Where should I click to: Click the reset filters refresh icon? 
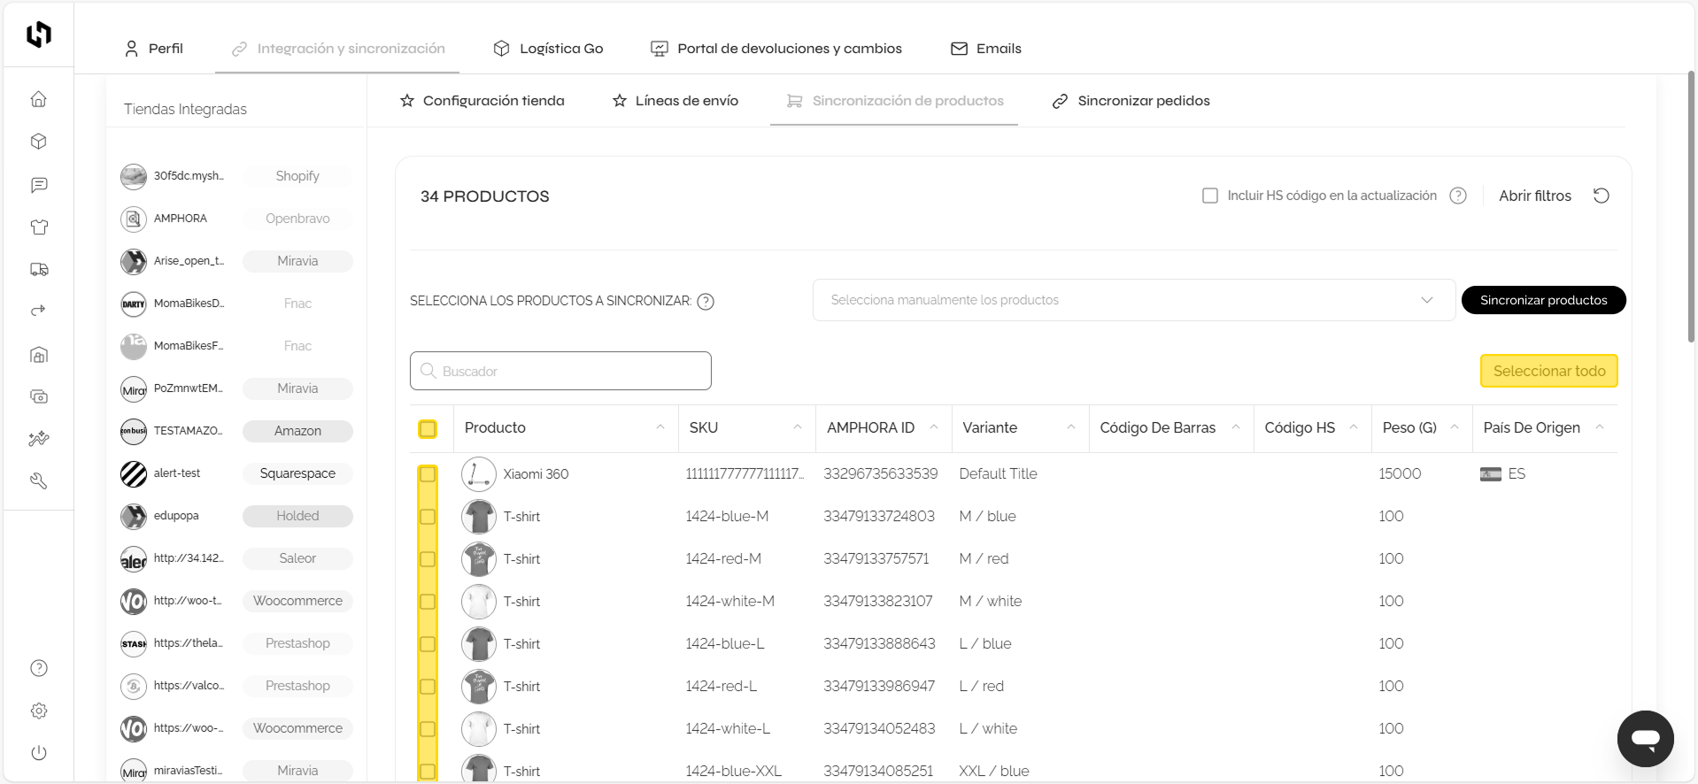pyautogui.click(x=1601, y=196)
